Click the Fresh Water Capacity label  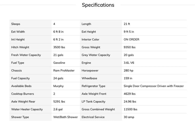point(26,55)
